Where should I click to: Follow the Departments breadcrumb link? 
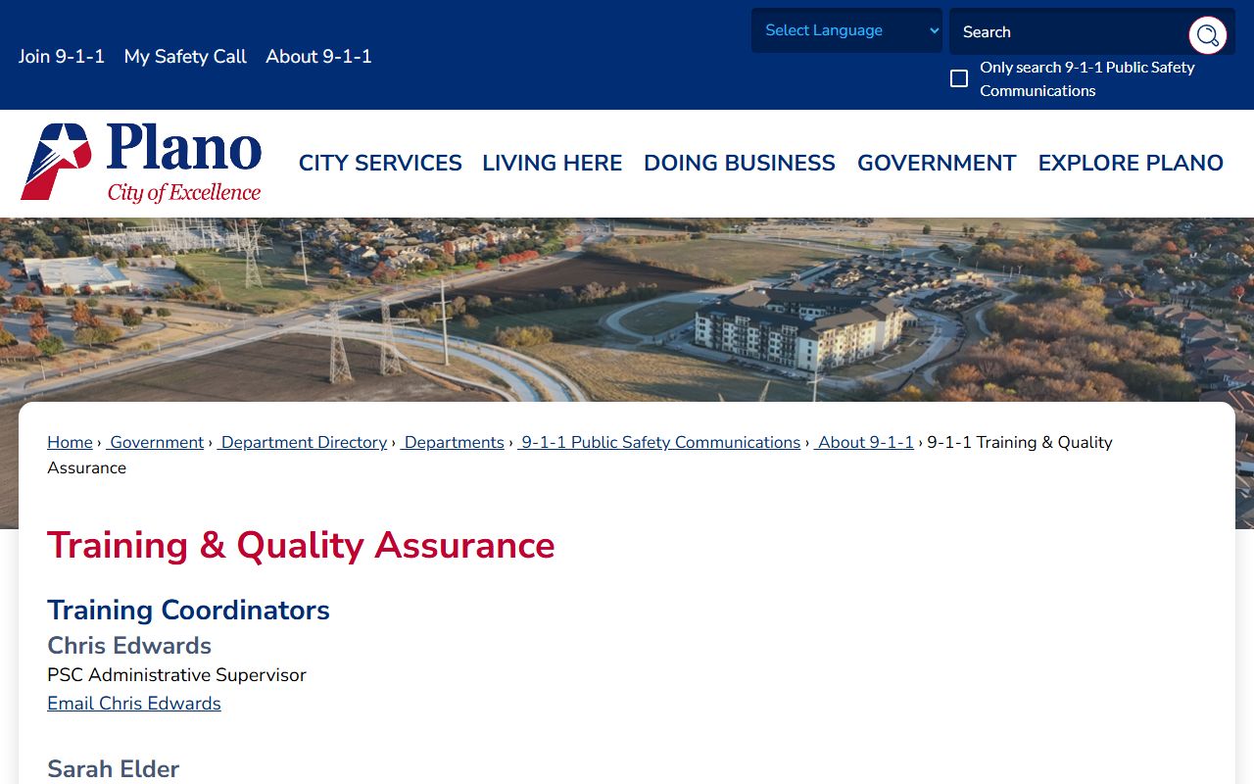(452, 442)
